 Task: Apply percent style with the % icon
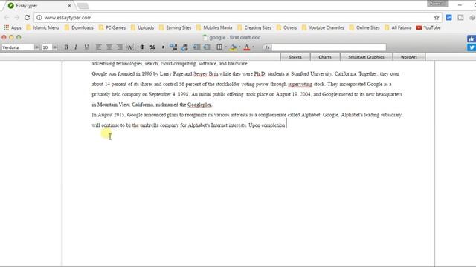point(152,47)
